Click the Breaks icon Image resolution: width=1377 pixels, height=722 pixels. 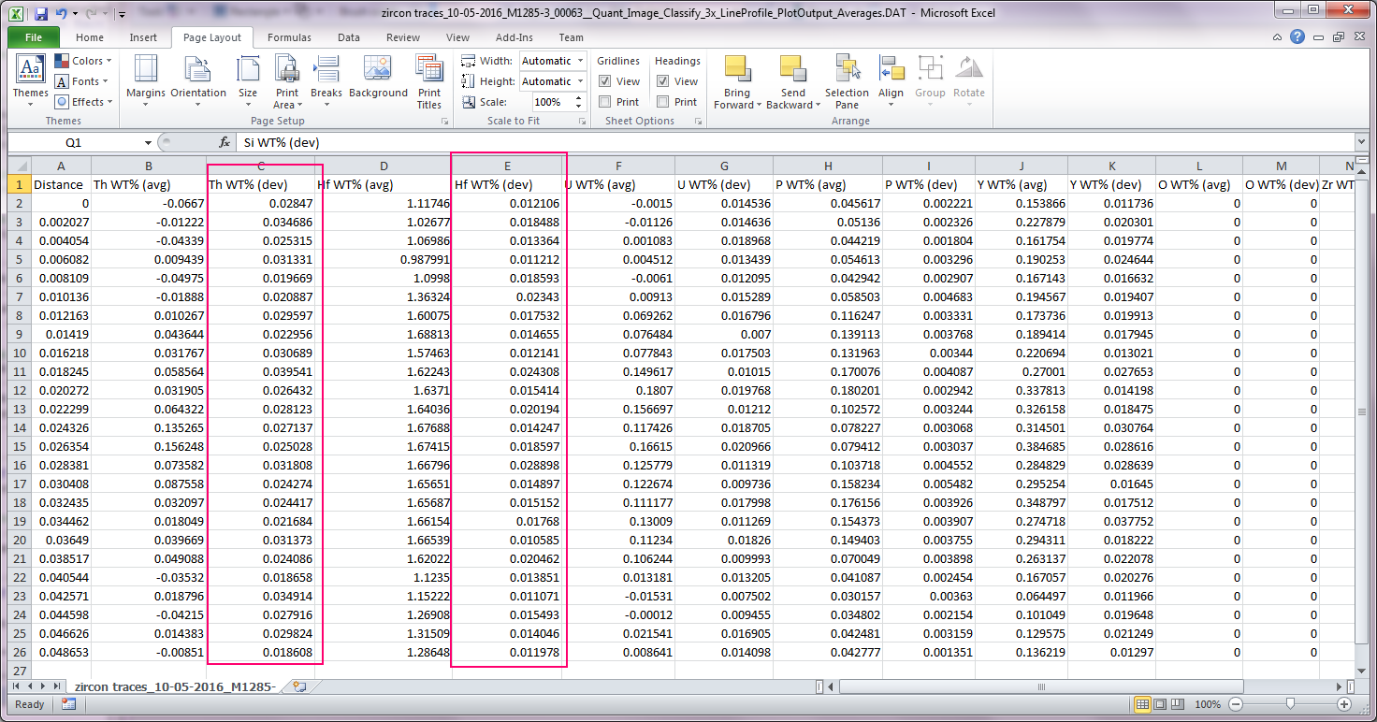click(326, 79)
